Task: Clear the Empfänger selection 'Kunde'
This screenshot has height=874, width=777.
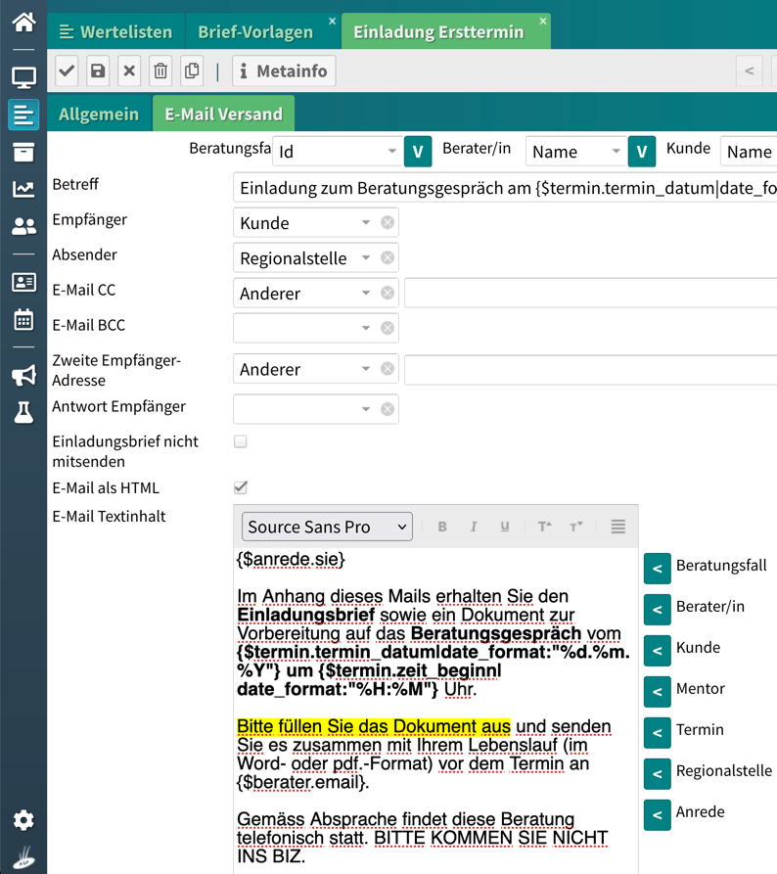Action: [388, 223]
